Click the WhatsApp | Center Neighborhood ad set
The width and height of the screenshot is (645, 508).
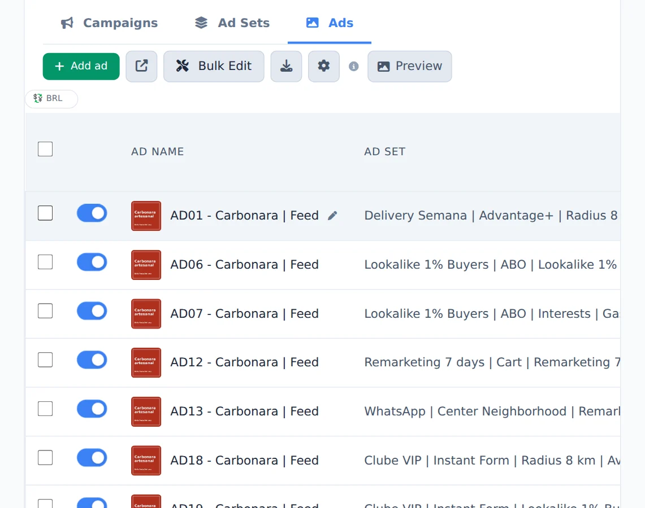(x=492, y=411)
